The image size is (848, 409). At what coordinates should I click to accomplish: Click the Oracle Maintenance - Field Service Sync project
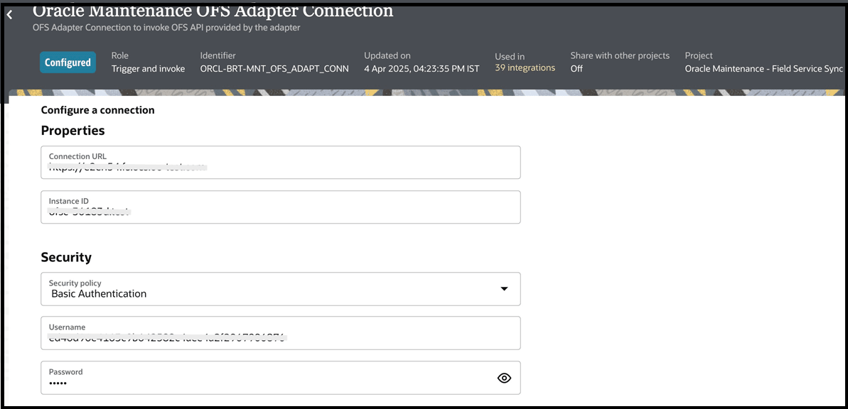point(763,69)
